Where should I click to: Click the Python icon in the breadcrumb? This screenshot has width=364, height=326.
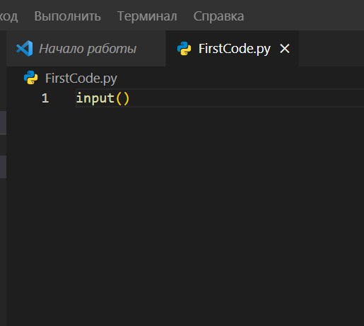(30, 78)
